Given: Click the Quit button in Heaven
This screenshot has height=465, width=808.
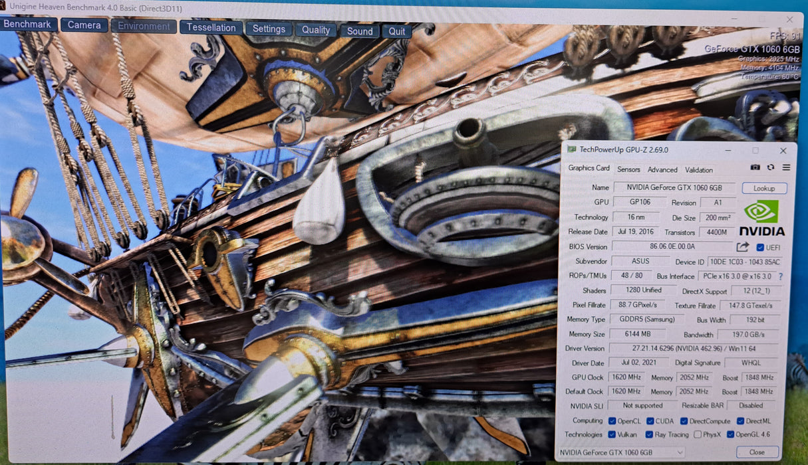Looking at the screenshot, I should click(397, 32).
